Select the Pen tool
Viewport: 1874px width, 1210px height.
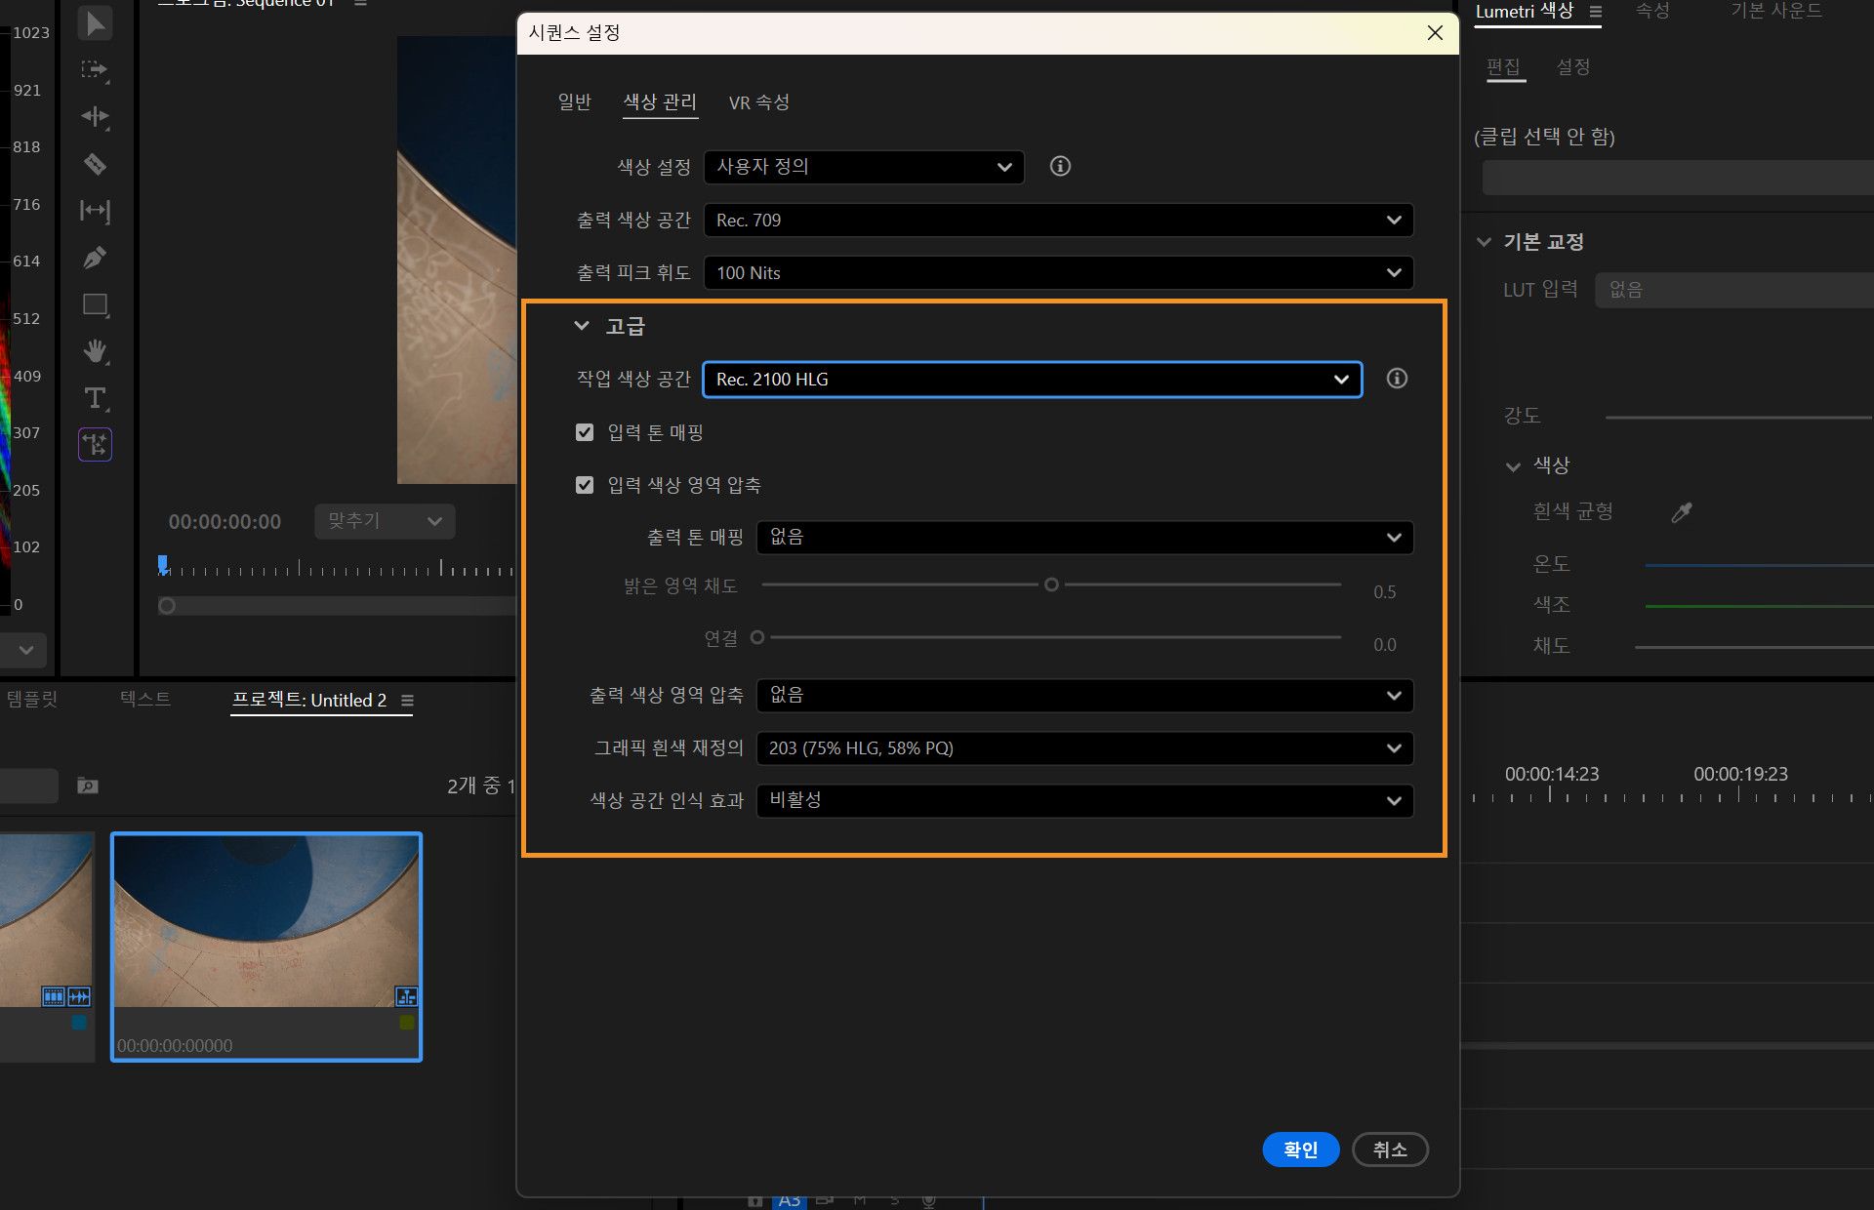point(95,258)
